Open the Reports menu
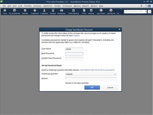This screenshot has height=115, width=153. (86, 6)
